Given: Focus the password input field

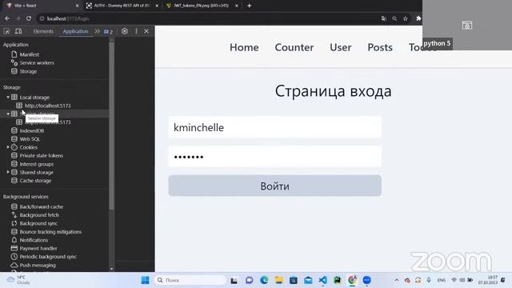Looking at the screenshot, I should [274, 157].
